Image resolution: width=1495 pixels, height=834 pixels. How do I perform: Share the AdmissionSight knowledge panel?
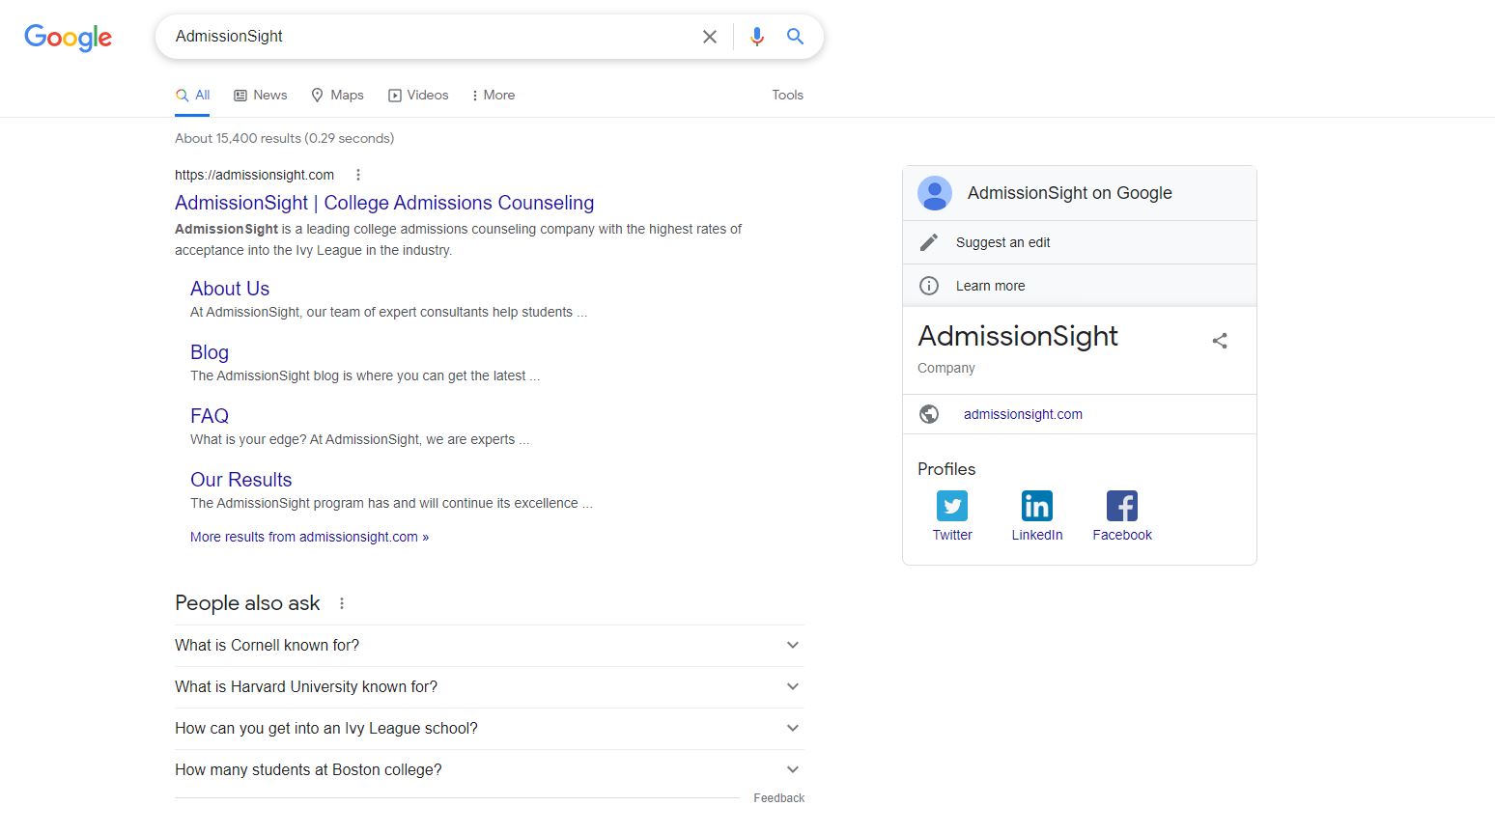click(x=1220, y=341)
